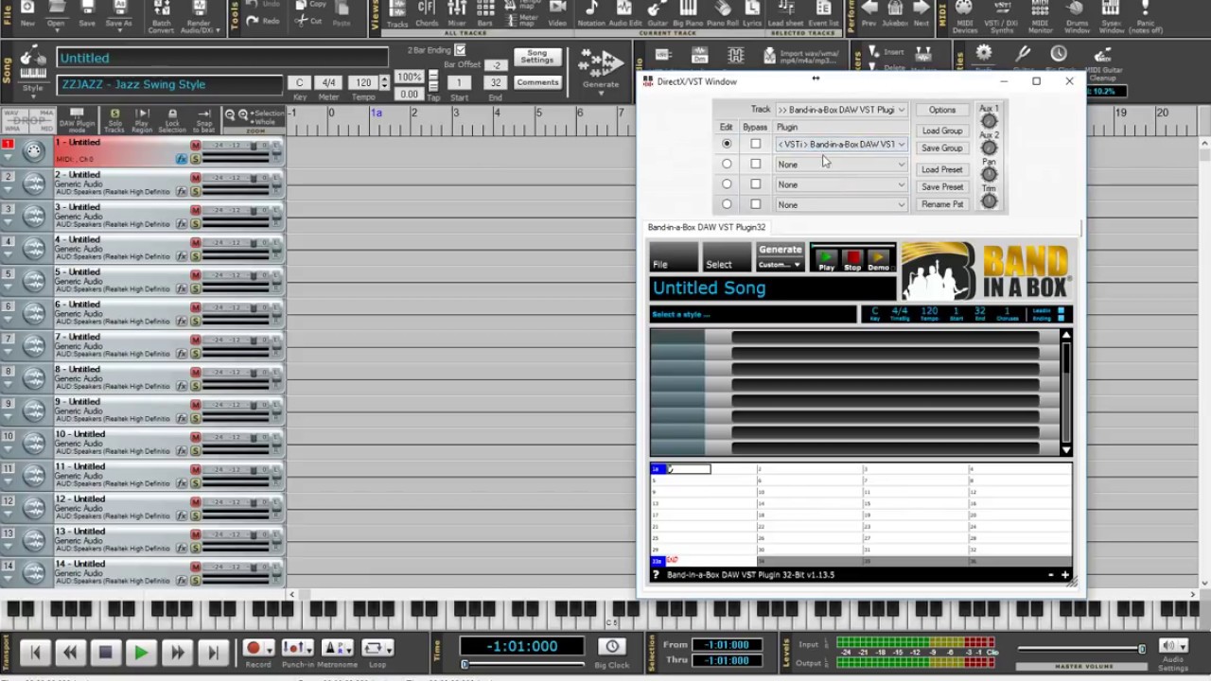Click the Save Group button
This screenshot has height=681, width=1211.
(942, 148)
